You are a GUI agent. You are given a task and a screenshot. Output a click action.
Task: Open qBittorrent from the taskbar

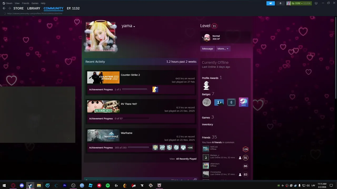coord(82,186)
